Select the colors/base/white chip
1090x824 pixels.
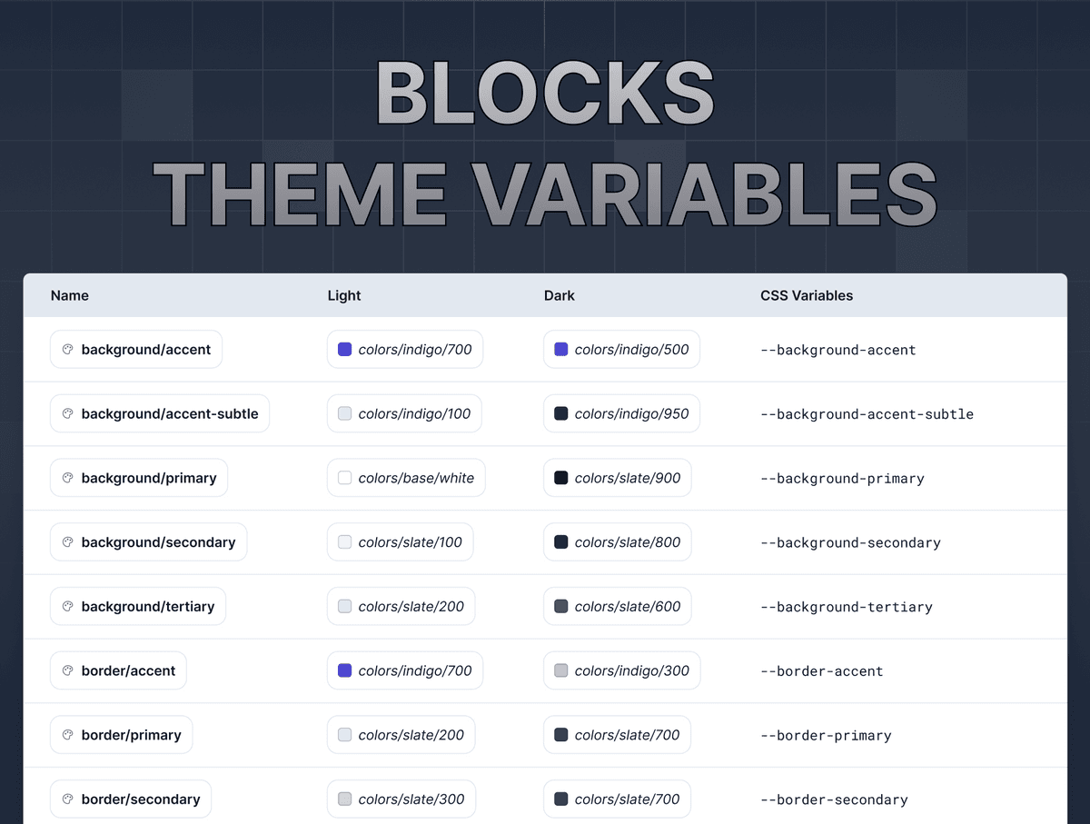[x=406, y=478]
